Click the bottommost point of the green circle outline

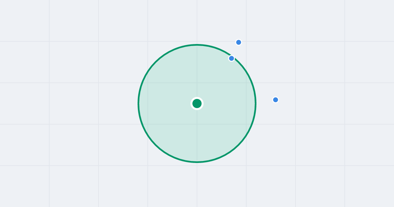point(197,162)
